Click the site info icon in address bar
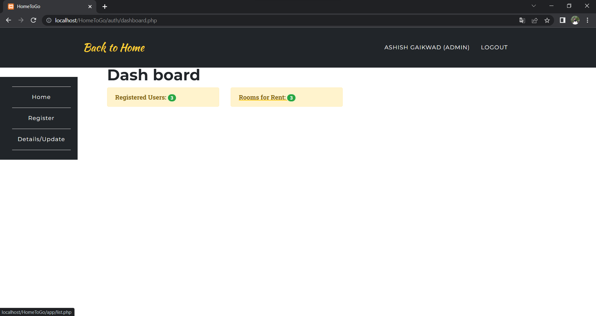Viewport: 596px width, 316px height. 49,20
